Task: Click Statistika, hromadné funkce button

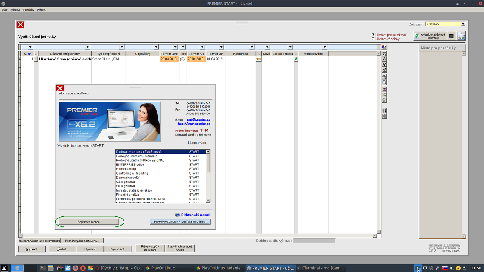Action: click(x=180, y=248)
